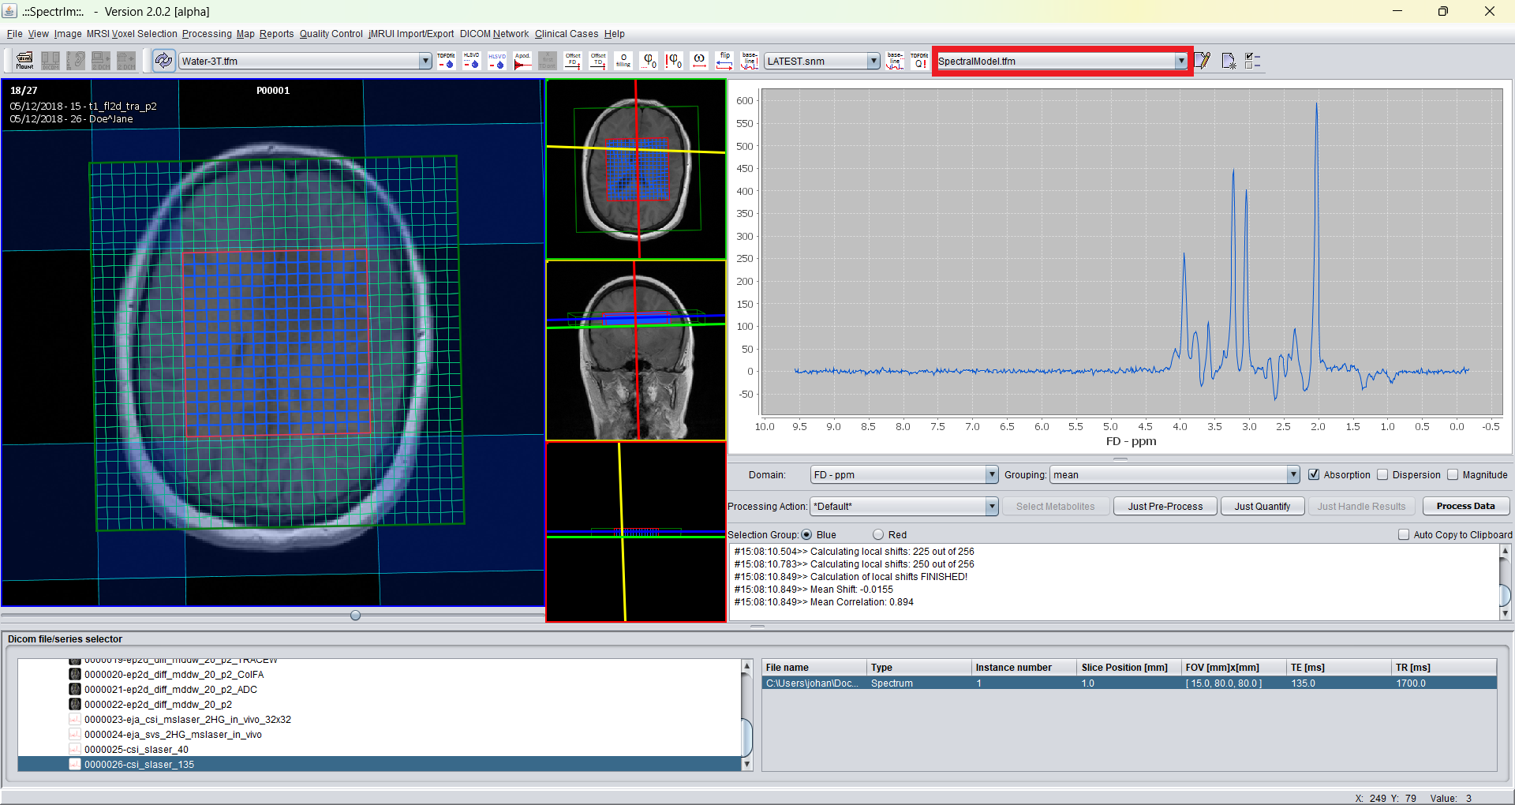Apply the Apod. apodization tool
This screenshot has height=805, width=1515.
[522, 61]
